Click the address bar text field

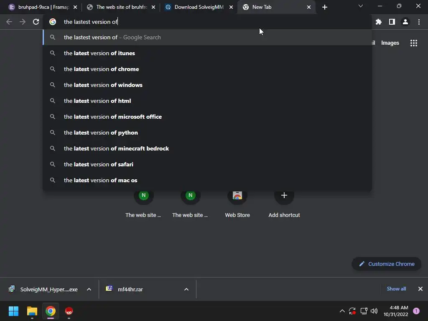pyautogui.click(x=207, y=22)
